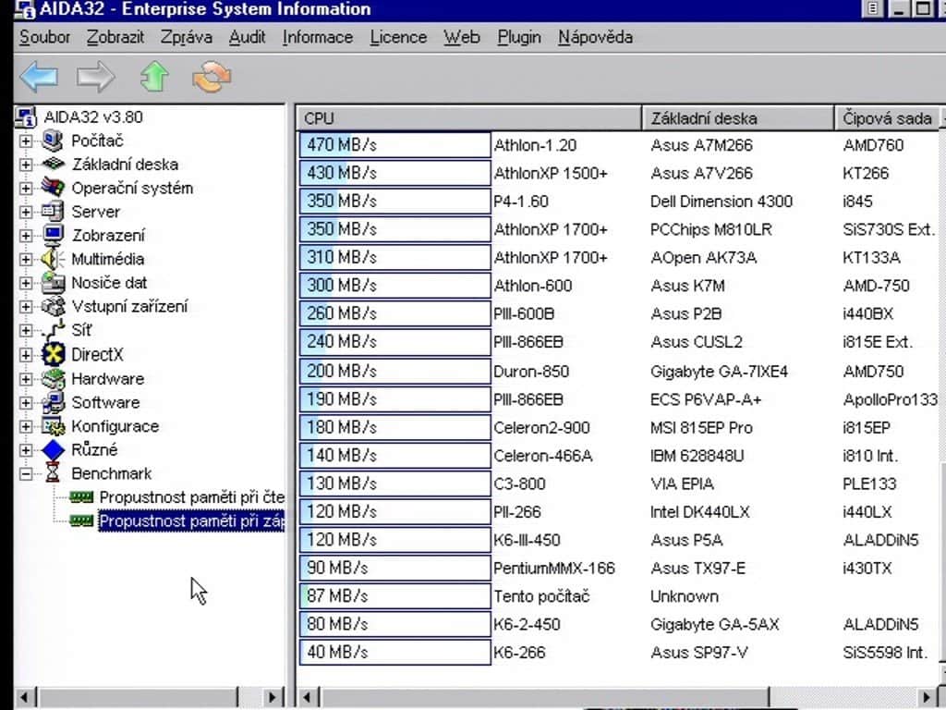Open the Audit menu

click(x=248, y=37)
